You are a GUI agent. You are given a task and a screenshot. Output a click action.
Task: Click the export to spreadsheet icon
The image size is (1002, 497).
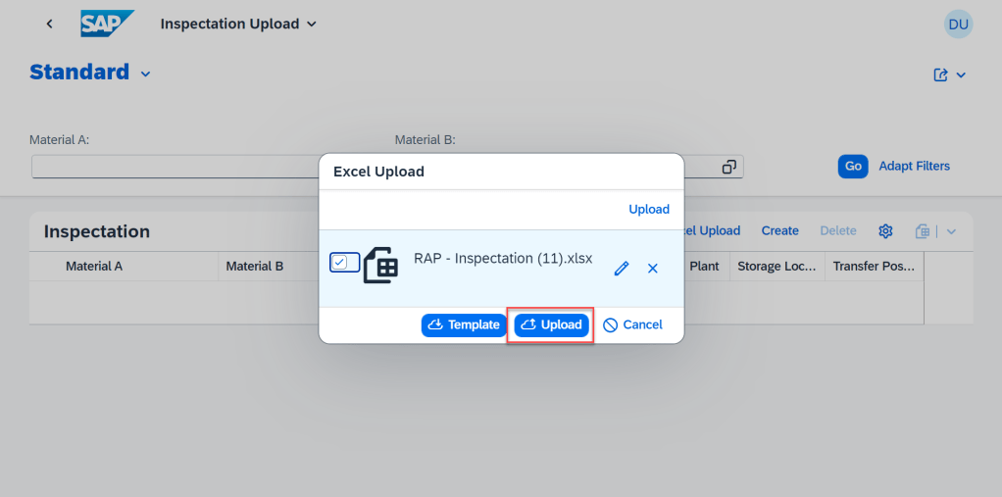tap(922, 231)
